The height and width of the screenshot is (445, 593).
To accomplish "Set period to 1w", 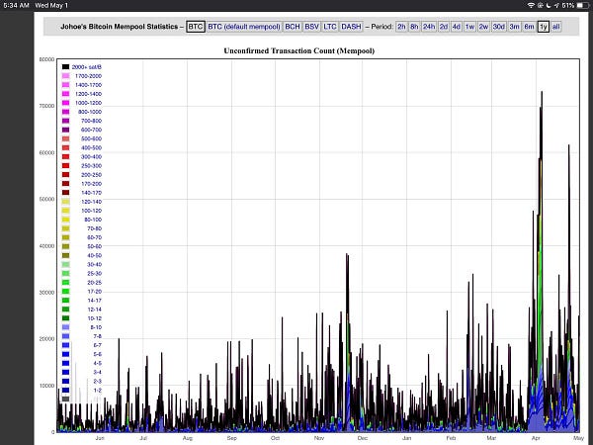I will pyautogui.click(x=469, y=27).
